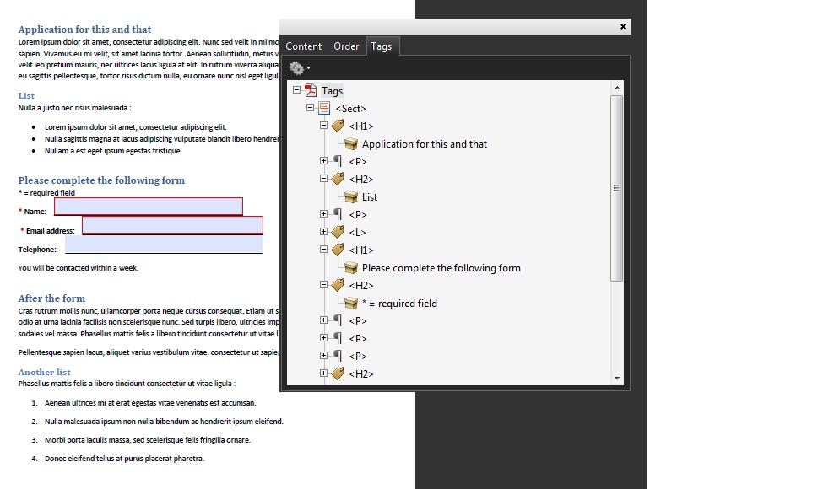The image size is (834, 489).
Task: Click the content icon beside 'Application for this and that'
Action: pyautogui.click(x=349, y=143)
